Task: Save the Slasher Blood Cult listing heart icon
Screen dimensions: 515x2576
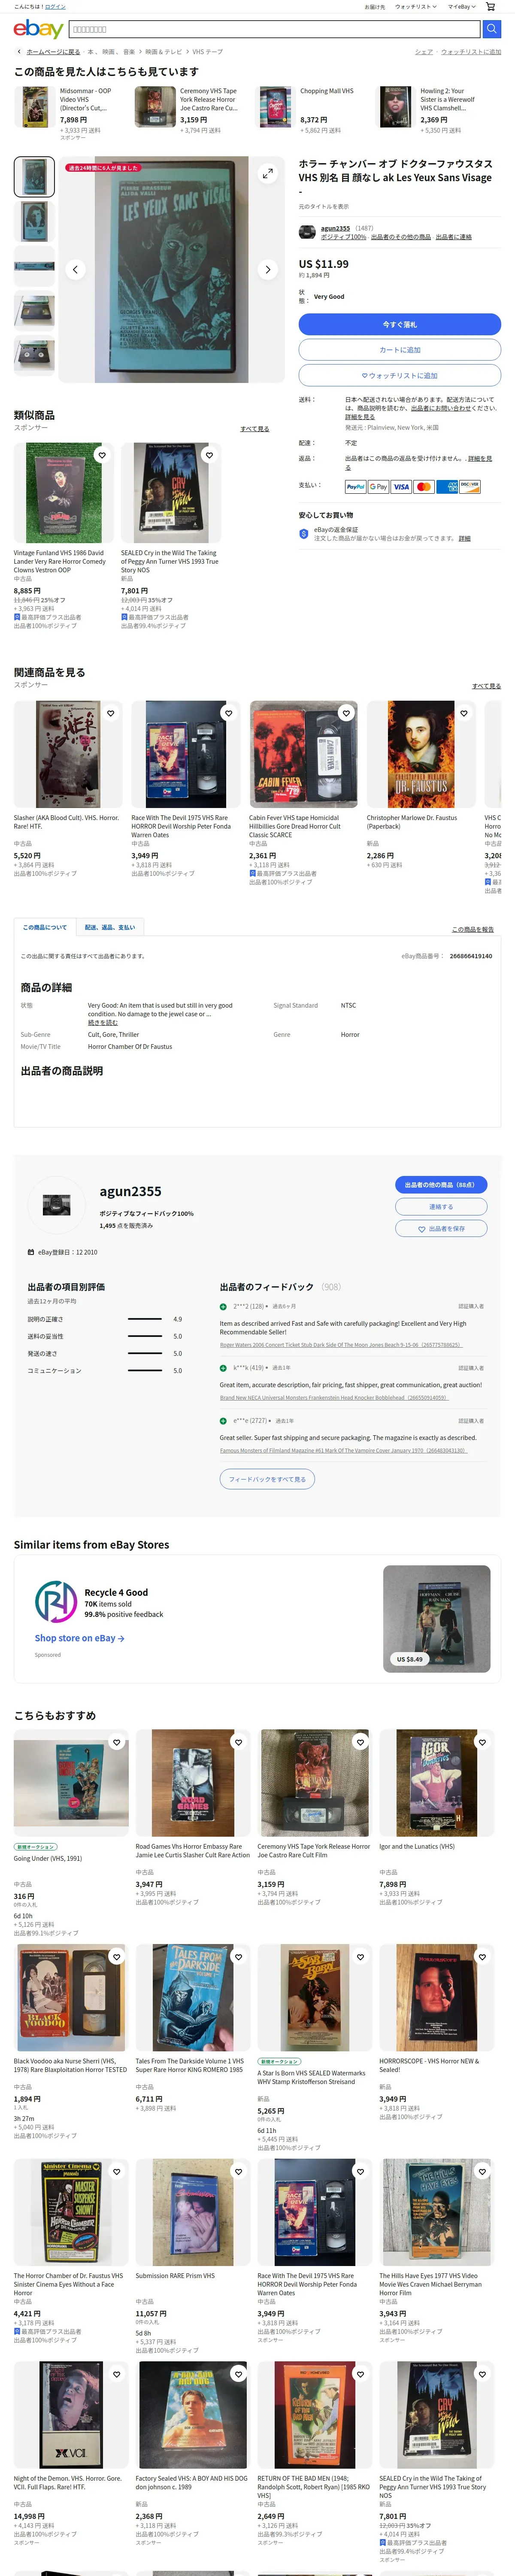Action: click(x=111, y=713)
